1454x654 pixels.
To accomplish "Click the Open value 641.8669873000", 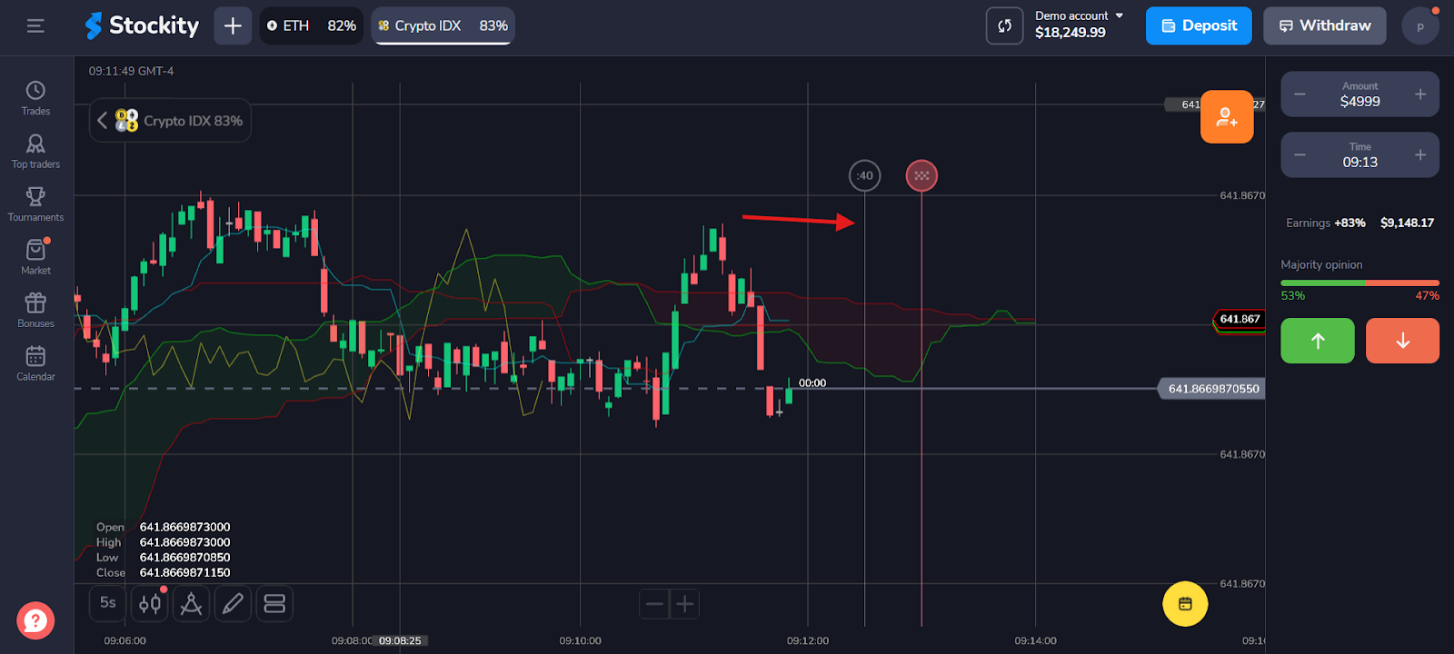I will pyautogui.click(x=184, y=527).
